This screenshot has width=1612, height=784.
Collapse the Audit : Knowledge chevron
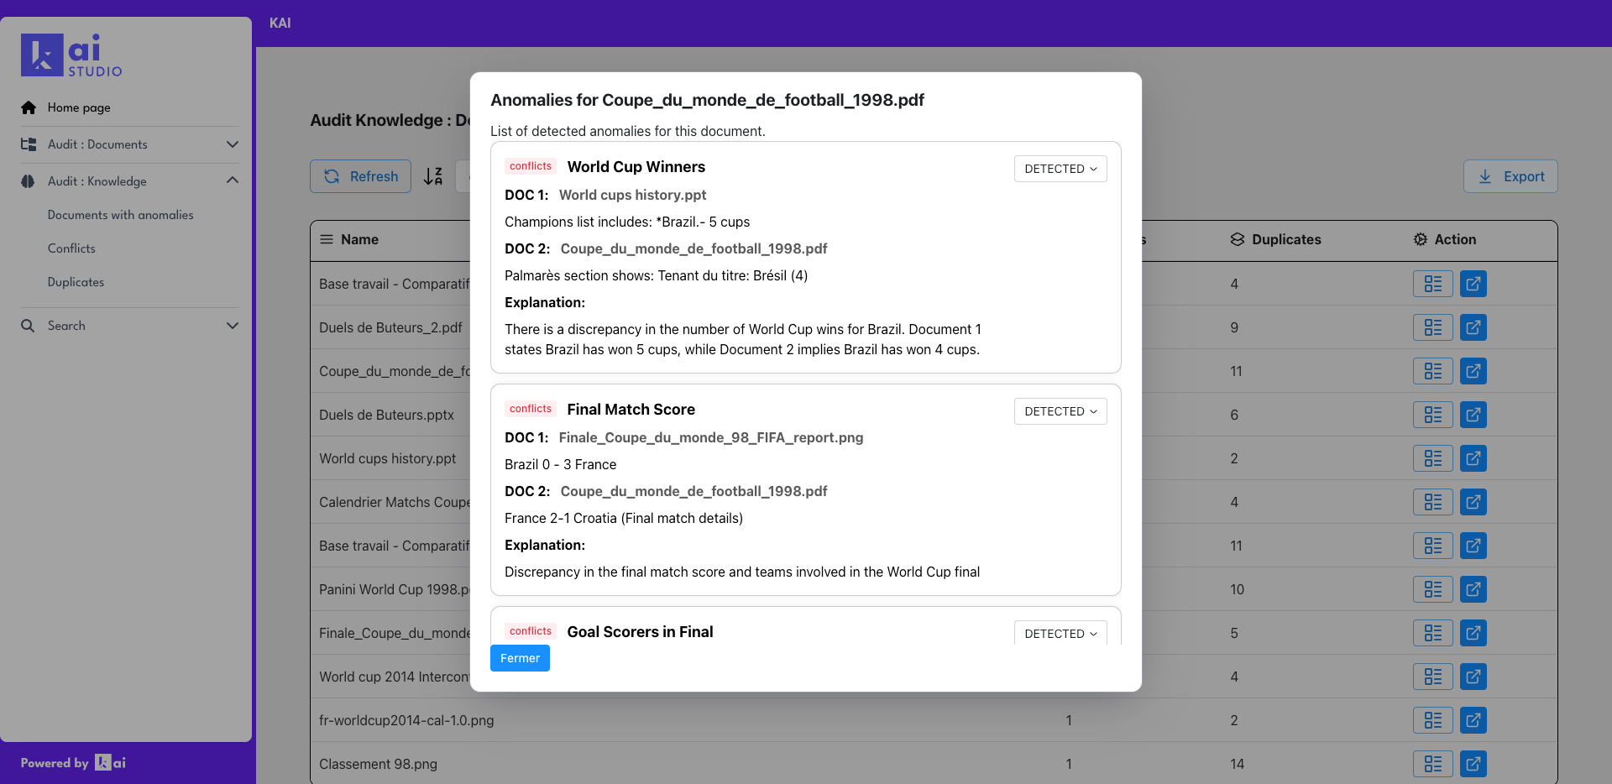tap(233, 180)
